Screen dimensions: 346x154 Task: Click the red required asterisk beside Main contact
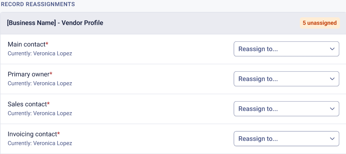click(47, 44)
